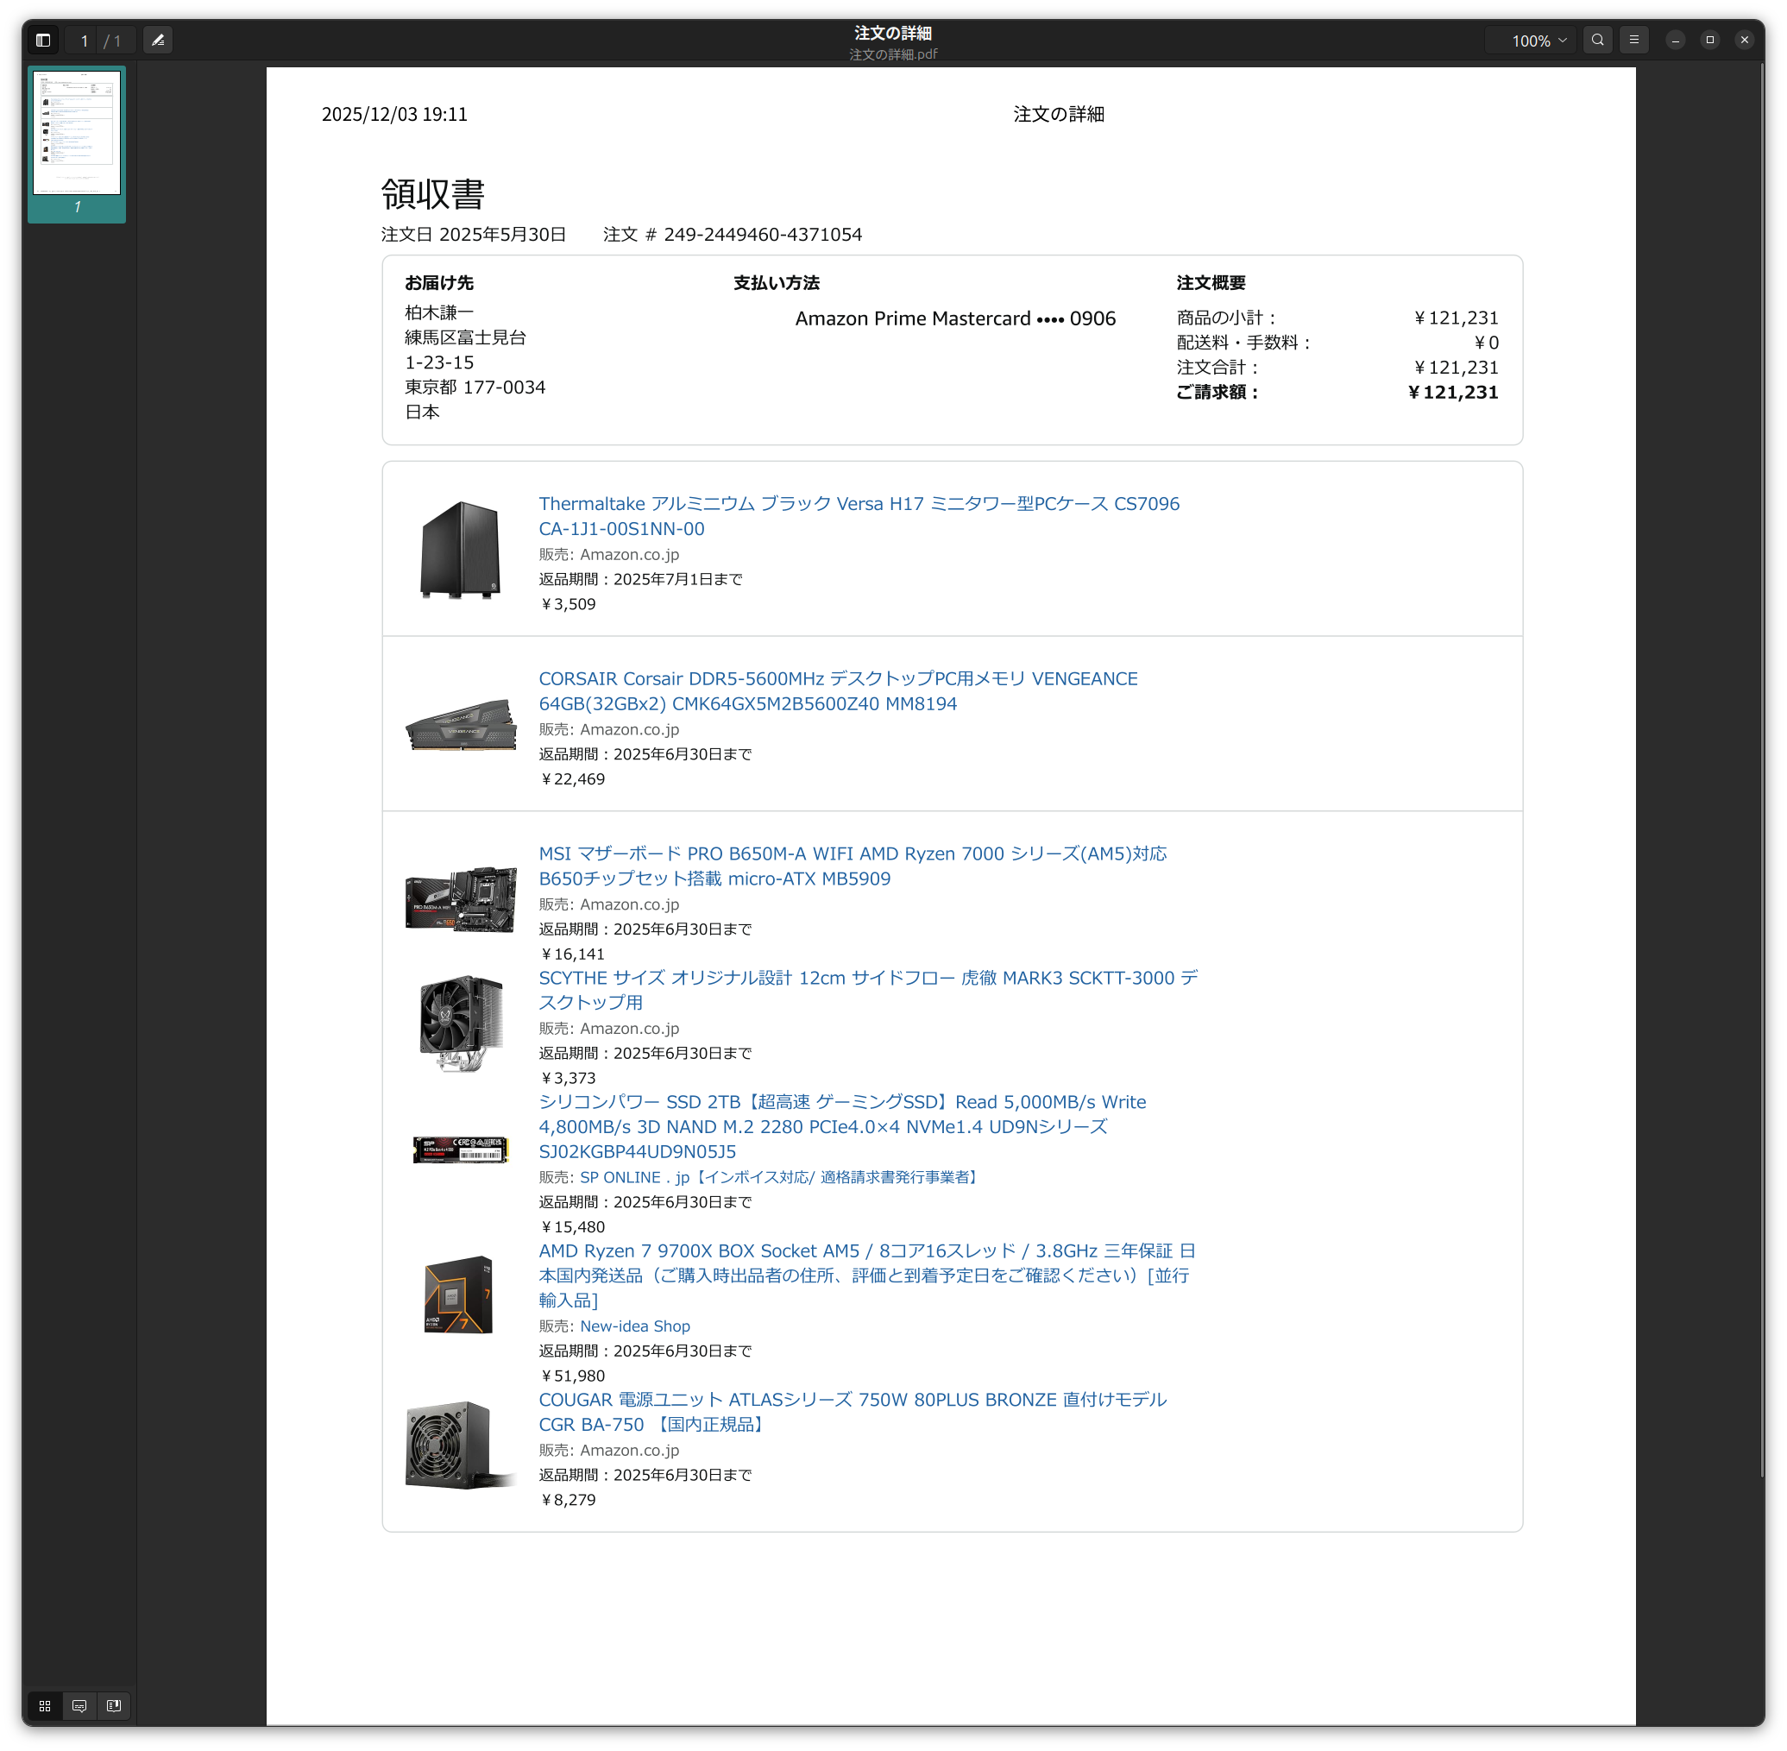The image size is (1787, 1751).
Task: Click the vertical scrollbar on right edge
Action: point(1760,772)
